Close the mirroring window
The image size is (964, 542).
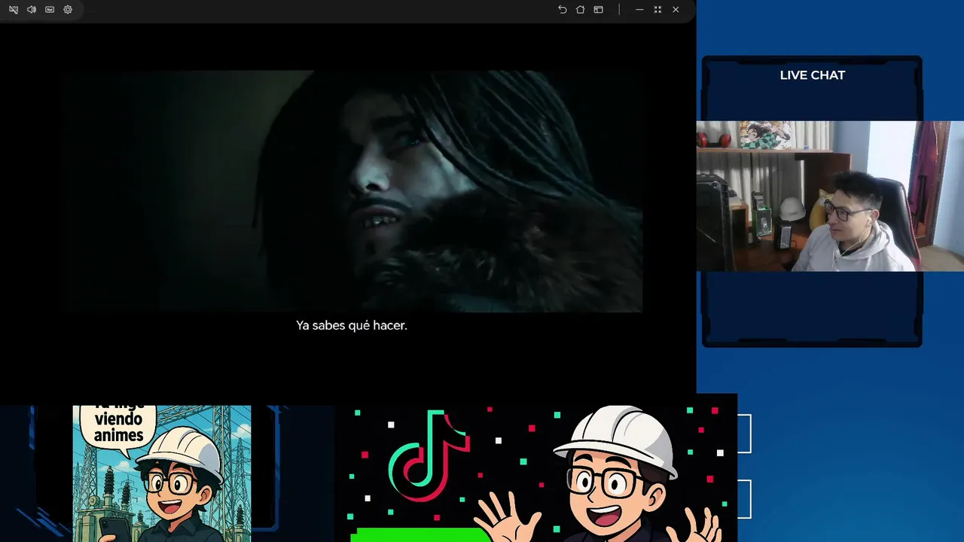click(x=676, y=10)
